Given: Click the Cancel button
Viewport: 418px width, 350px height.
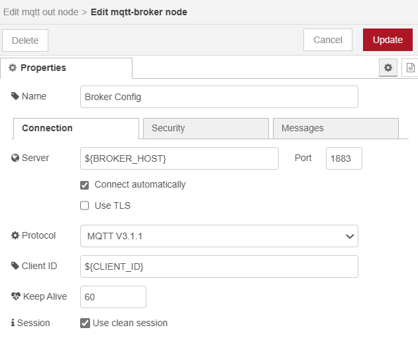Looking at the screenshot, I should coord(328,40).
